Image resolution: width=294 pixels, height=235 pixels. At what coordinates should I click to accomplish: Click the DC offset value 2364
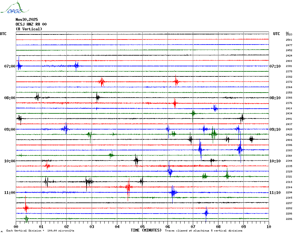(289, 87)
